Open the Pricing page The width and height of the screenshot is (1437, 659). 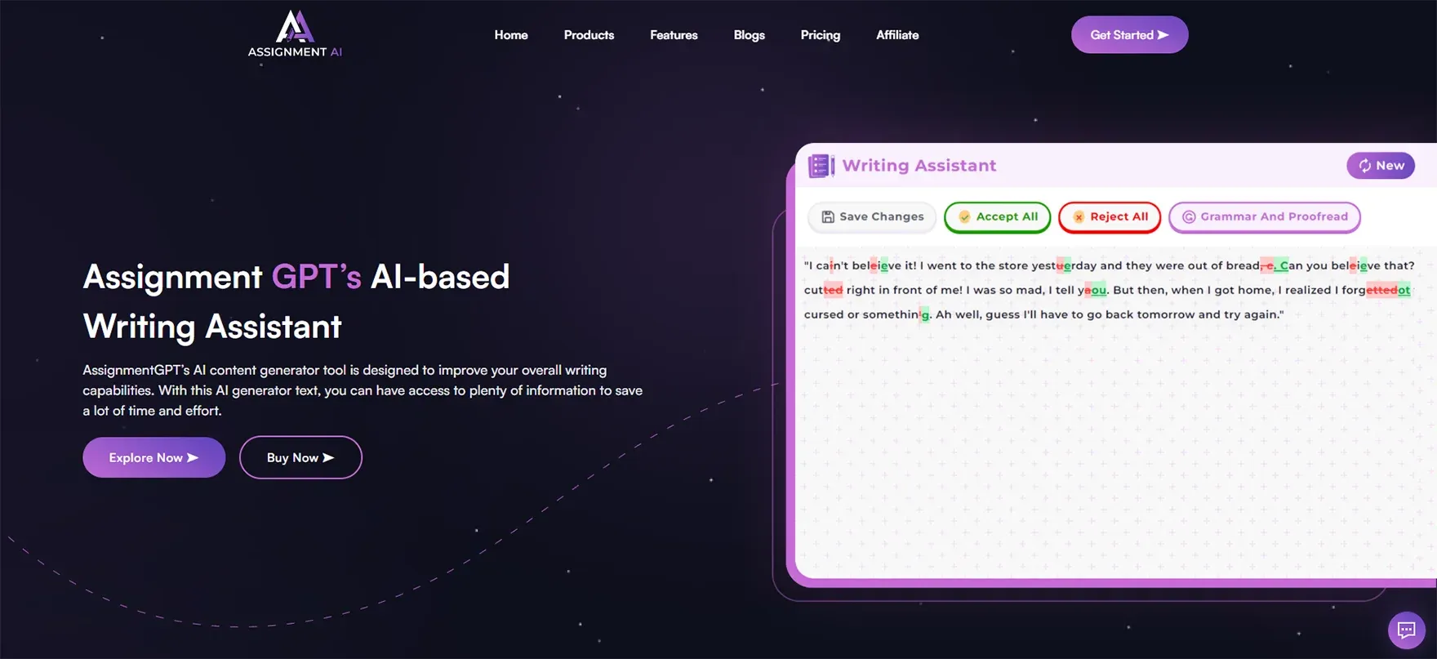(x=820, y=35)
